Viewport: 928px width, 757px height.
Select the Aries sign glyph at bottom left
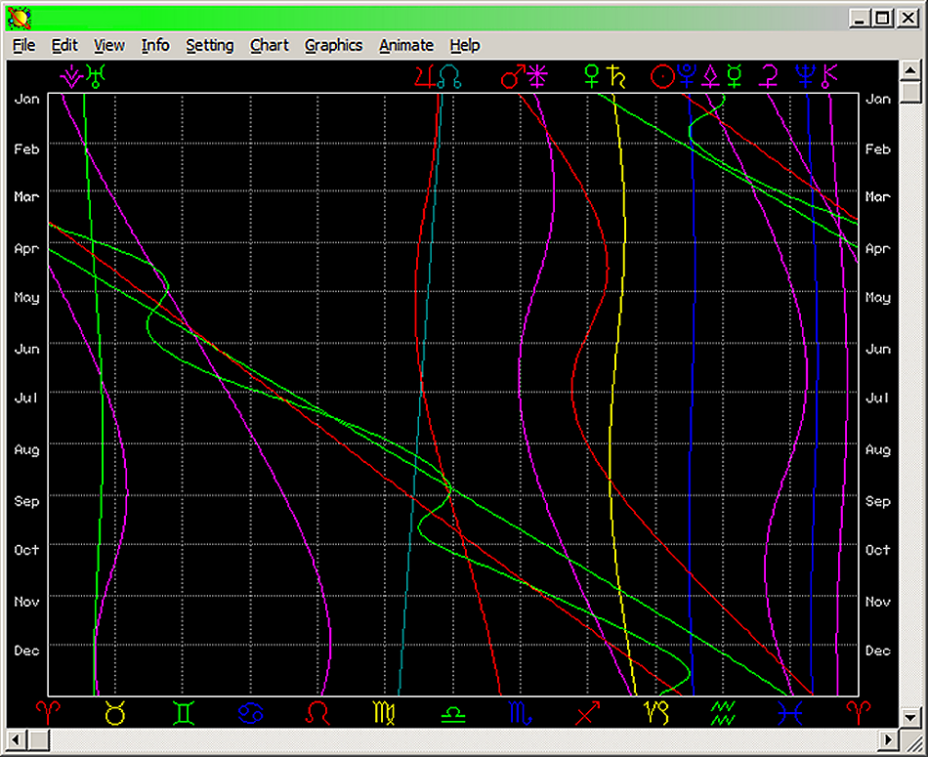pyautogui.click(x=49, y=714)
